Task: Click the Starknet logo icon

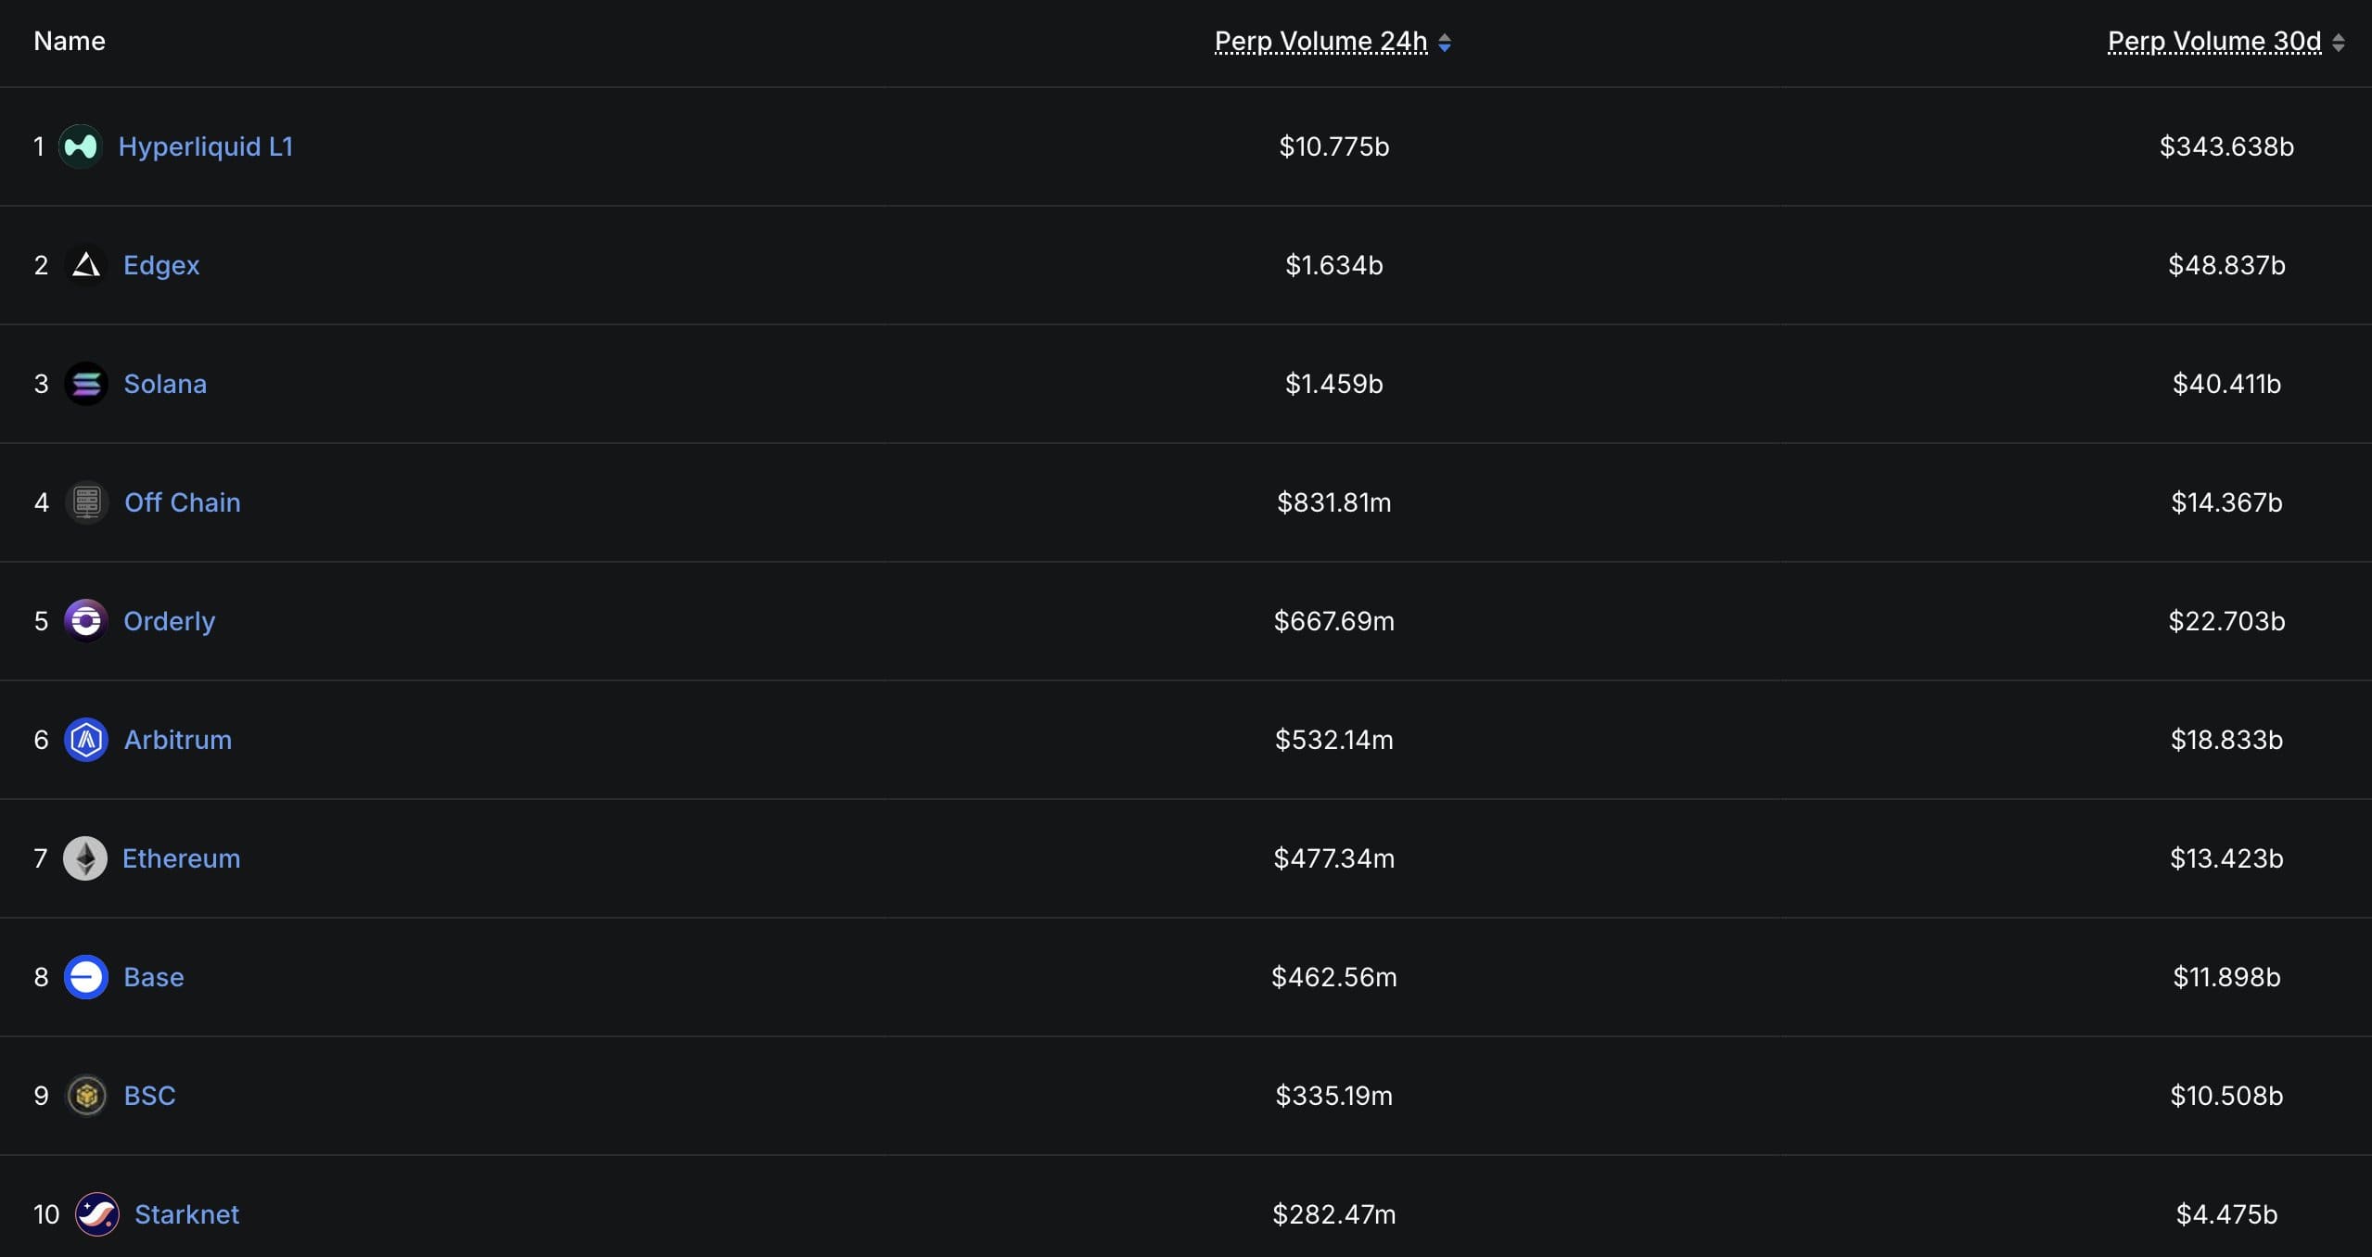Action: tap(97, 1214)
